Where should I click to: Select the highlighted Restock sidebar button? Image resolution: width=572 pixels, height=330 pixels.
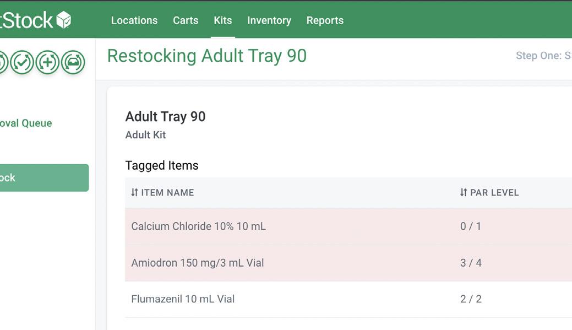coord(43,178)
